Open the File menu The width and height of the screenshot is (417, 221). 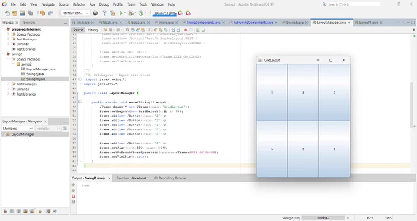point(13,4)
